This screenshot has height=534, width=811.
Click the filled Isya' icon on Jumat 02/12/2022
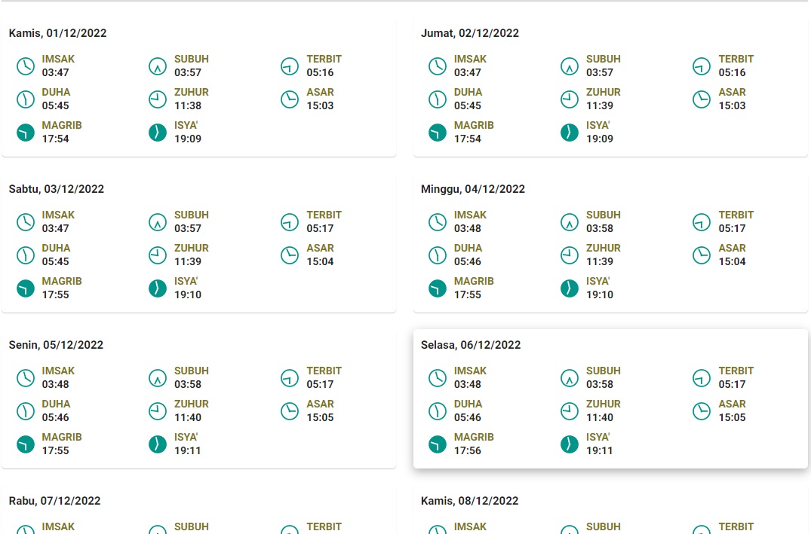(570, 132)
